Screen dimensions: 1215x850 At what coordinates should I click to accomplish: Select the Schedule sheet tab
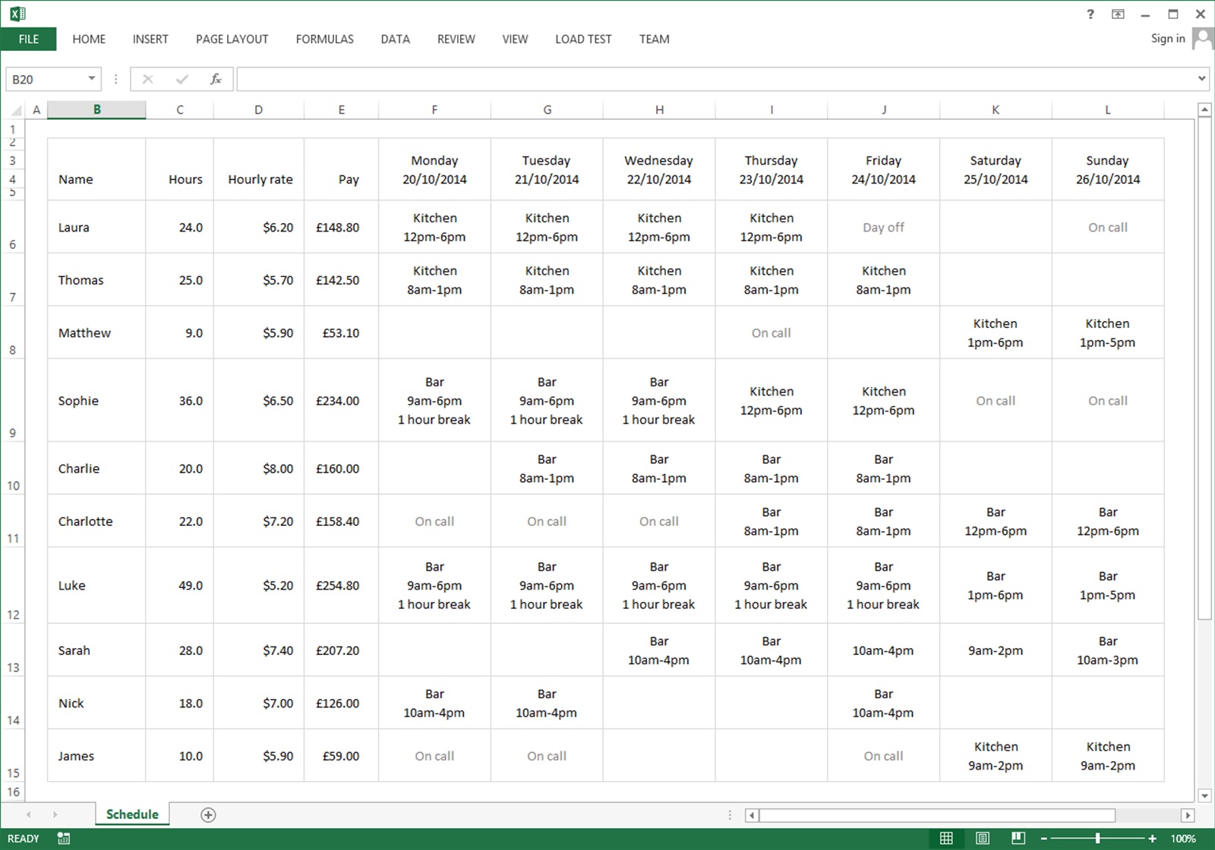click(x=131, y=814)
